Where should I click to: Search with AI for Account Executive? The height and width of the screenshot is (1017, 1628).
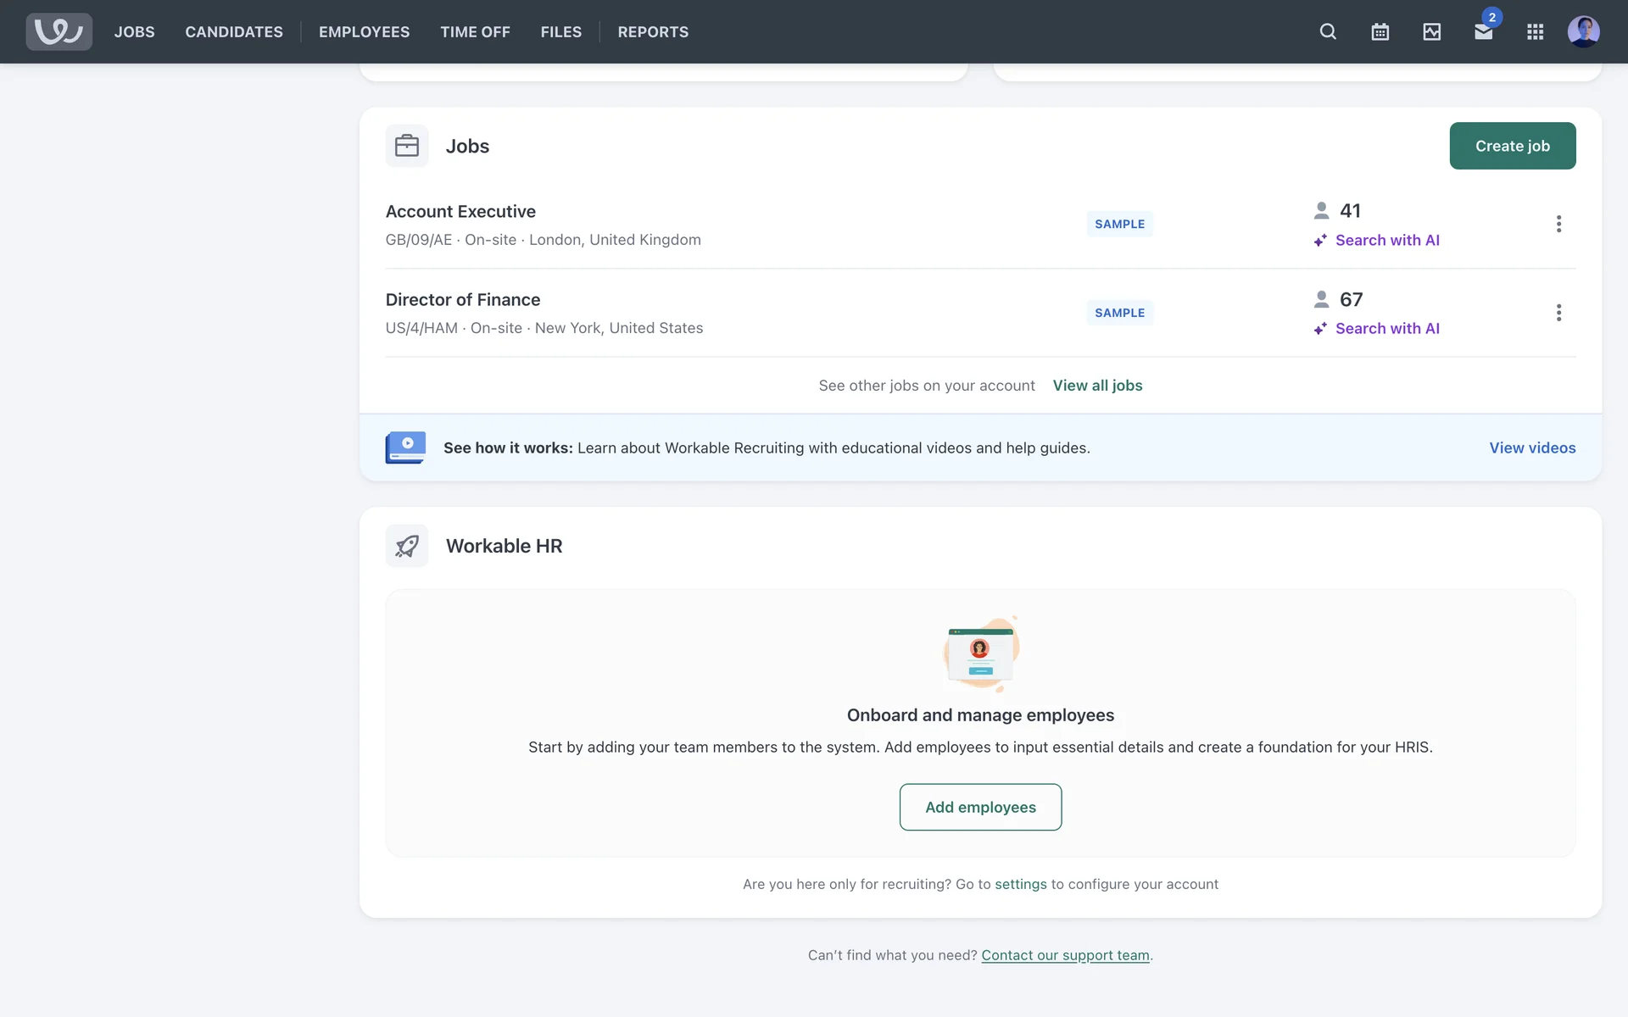coord(1386,241)
